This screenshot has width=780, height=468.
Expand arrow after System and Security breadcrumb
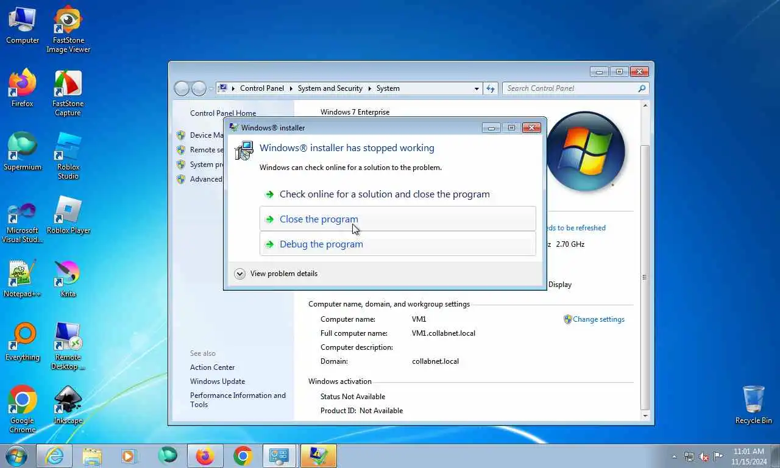369,88
